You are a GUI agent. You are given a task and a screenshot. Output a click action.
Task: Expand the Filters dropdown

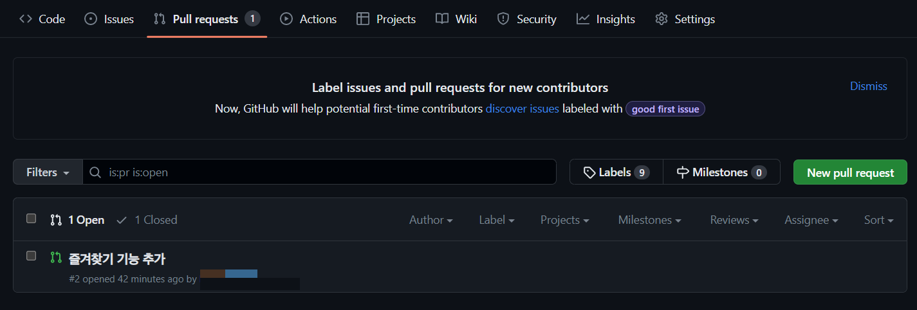coord(48,172)
